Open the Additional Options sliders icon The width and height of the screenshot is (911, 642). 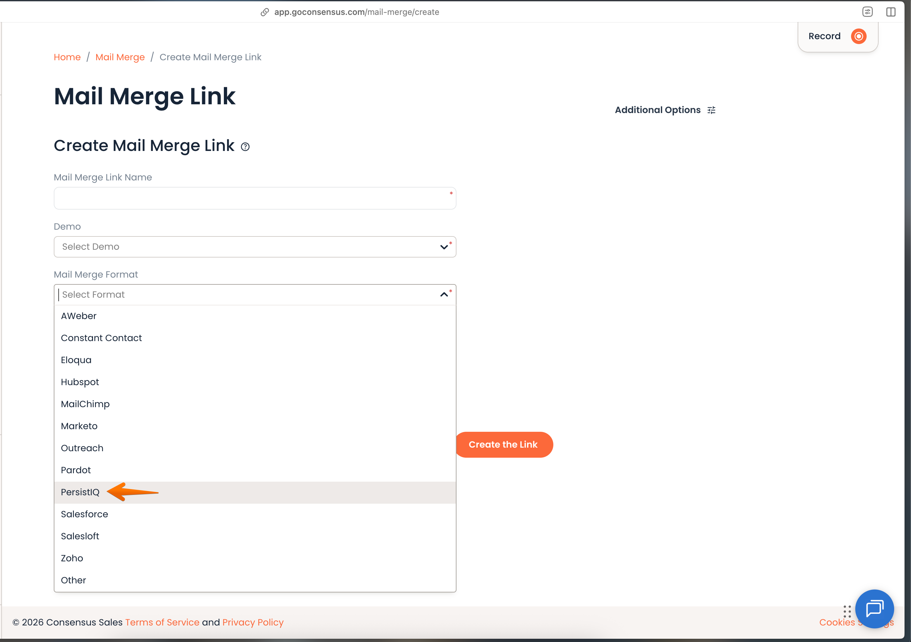click(x=711, y=110)
